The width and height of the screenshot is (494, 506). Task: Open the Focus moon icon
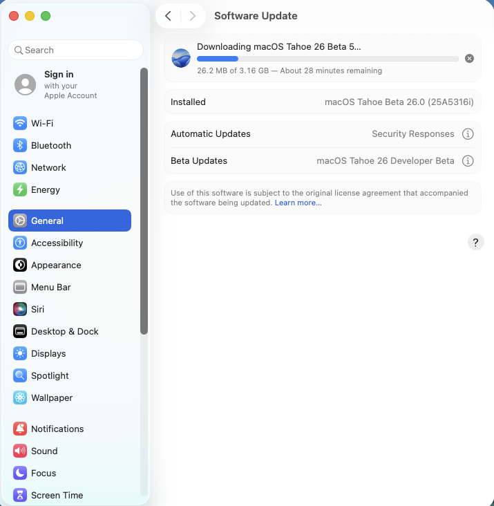click(20, 473)
